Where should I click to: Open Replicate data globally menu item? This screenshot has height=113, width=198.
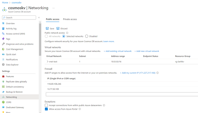(x=17, y=82)
